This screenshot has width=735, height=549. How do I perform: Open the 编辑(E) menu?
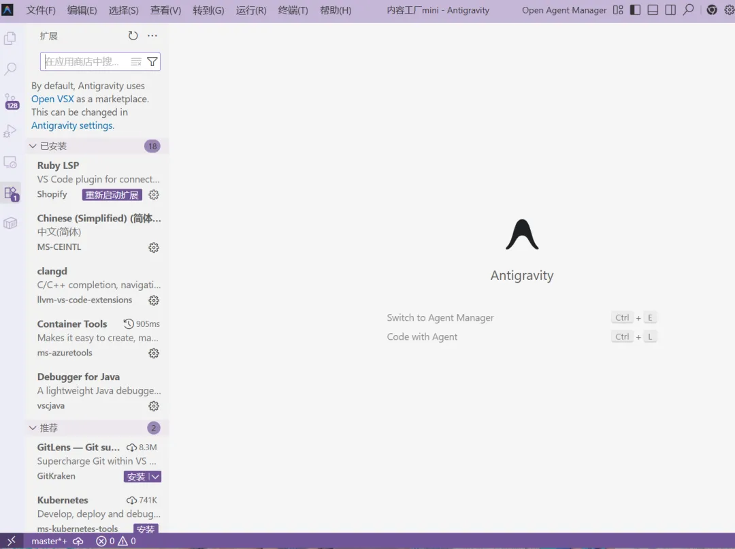click(82, 10)
